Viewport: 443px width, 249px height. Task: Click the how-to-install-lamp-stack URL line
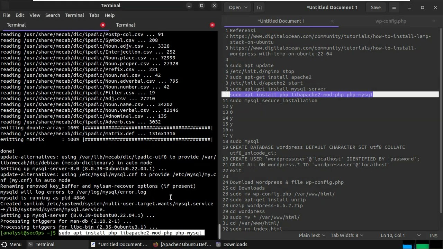(331, 39)
